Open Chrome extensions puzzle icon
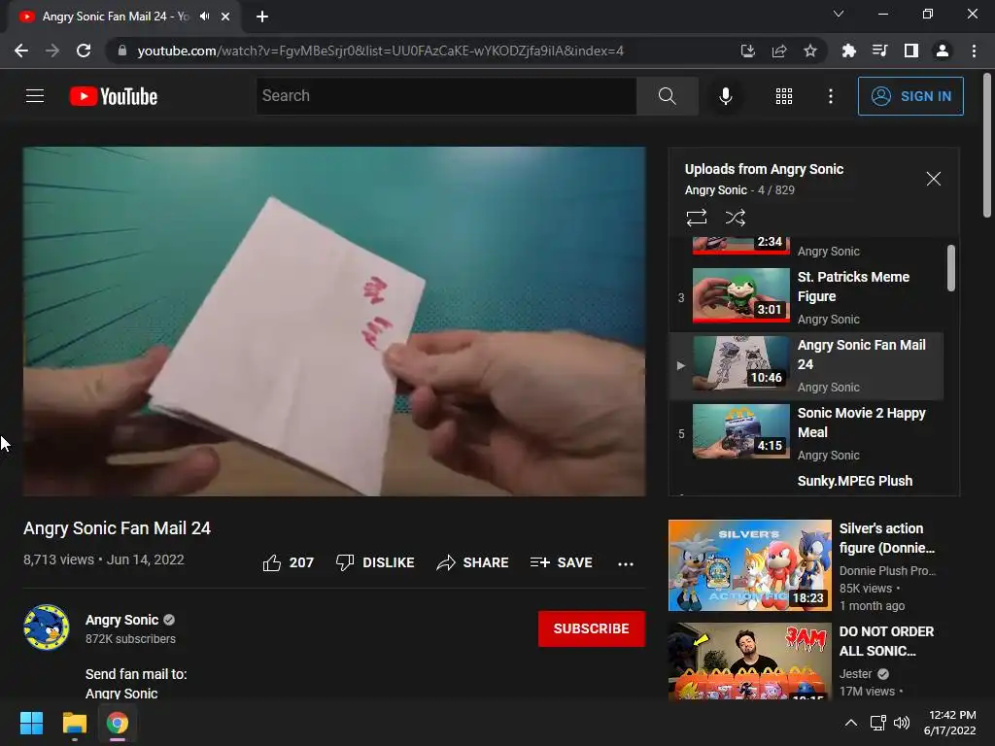The height and width of the screenshot is (746, 995). point(848,51)
